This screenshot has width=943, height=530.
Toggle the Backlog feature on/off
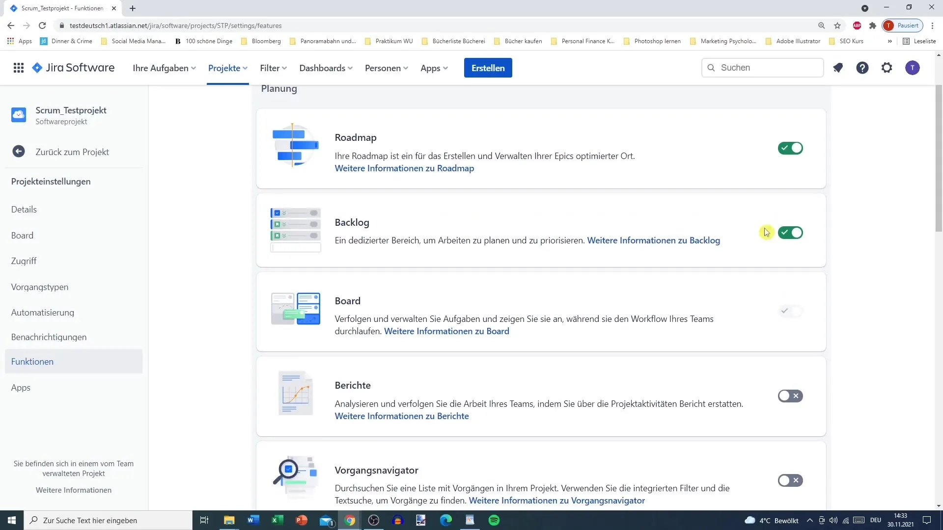[x=791, y=232]
